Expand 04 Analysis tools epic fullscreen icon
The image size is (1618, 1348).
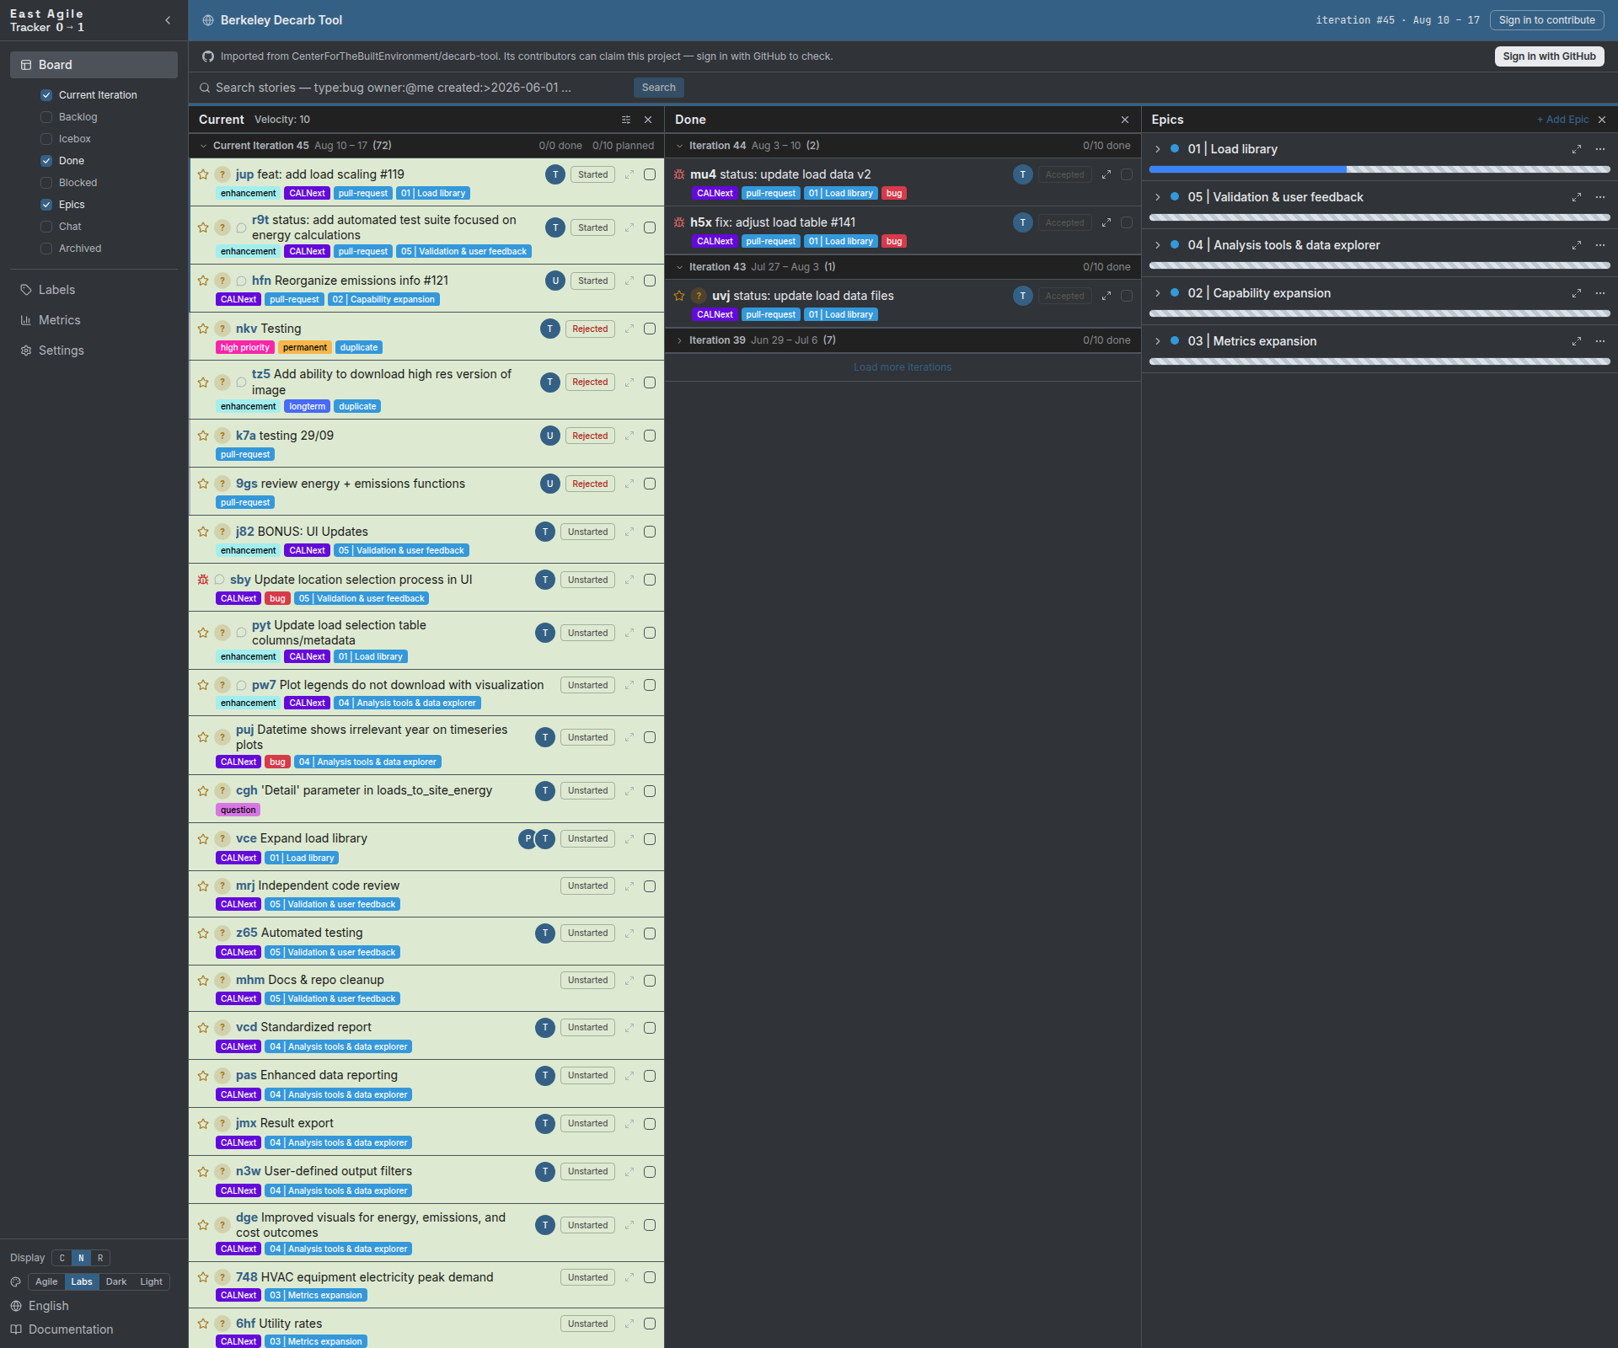click(1577, 245)
